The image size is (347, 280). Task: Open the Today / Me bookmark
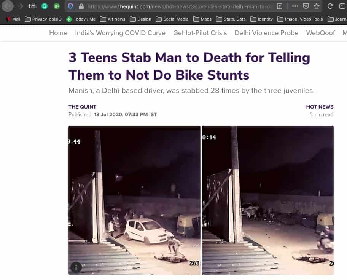coord(81,19)
